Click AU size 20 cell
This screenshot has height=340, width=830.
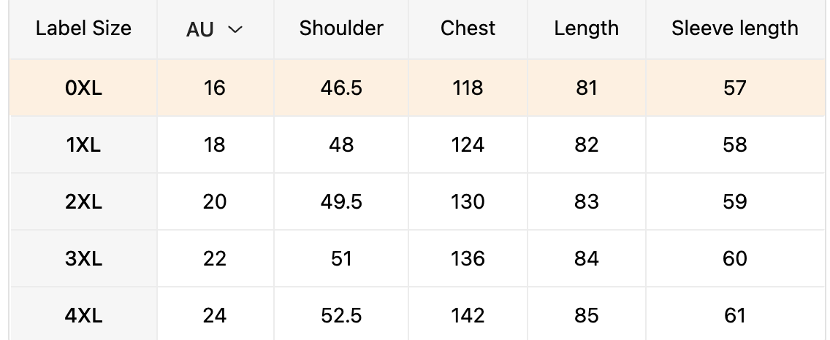click(x=215, y=201)
